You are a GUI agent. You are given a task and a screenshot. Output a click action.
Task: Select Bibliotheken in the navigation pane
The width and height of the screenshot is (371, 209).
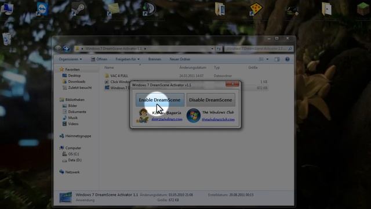click(x=75, y=99)
